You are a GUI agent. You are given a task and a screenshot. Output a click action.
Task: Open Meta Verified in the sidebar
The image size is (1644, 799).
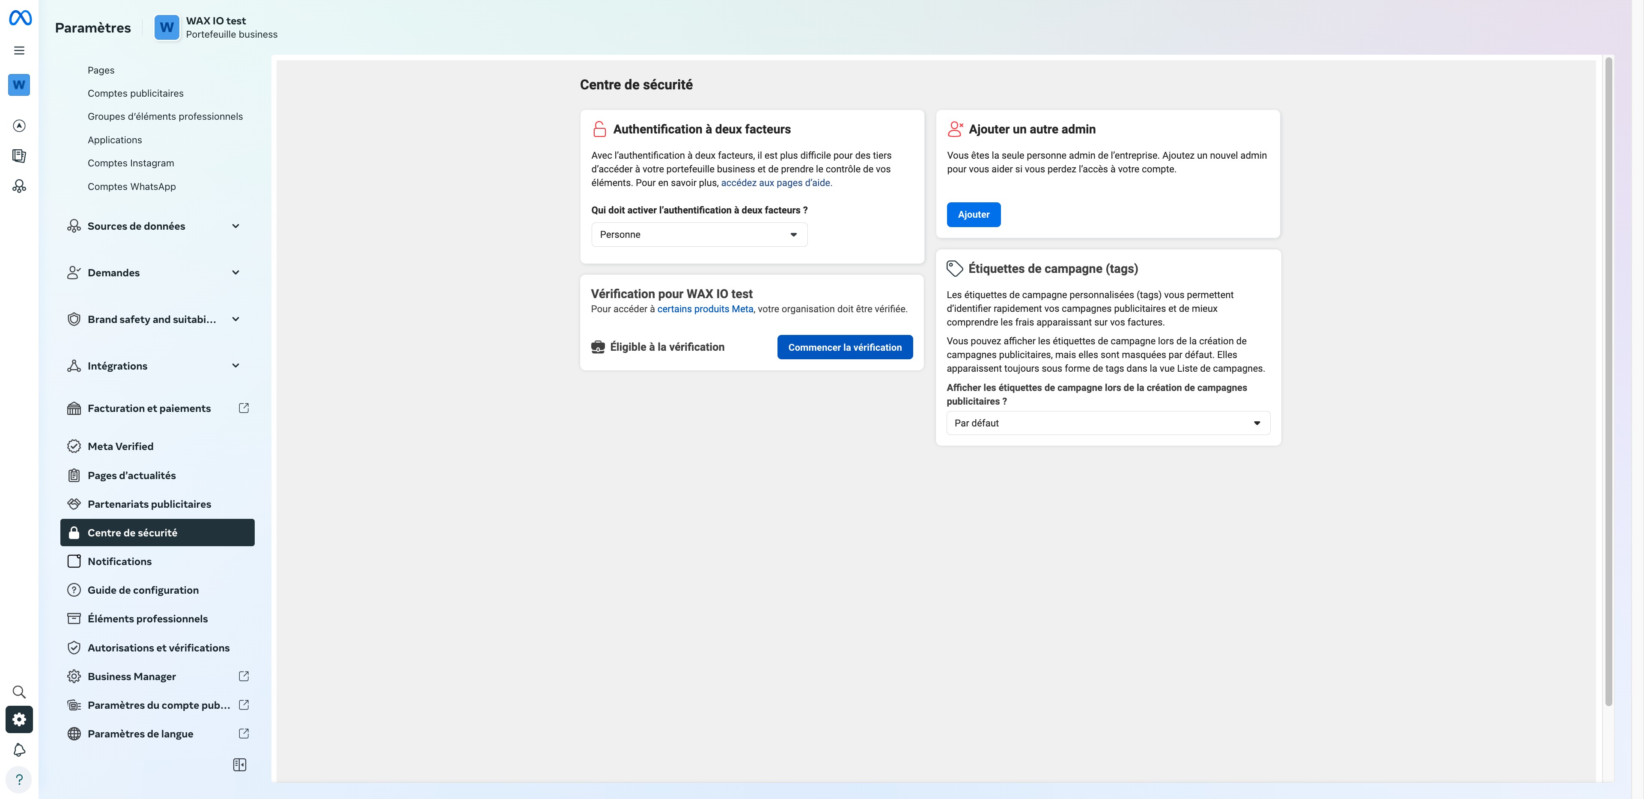click(120, 447)
